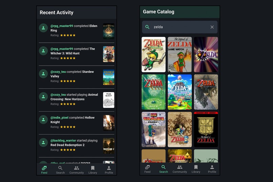
Task: Open Zelda Twilight Princess grey cover
Action: coord(206,92)
